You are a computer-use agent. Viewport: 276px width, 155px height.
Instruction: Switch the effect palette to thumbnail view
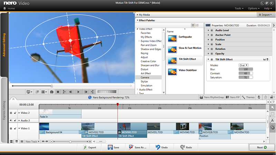coord(193,25)
